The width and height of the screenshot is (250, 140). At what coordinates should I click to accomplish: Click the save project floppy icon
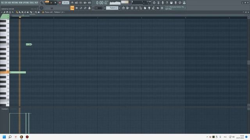(x=171, y=3)
